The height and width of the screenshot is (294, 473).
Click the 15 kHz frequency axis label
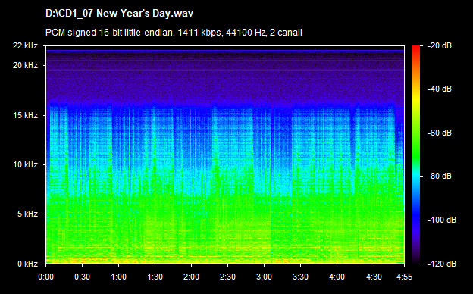(25, 115)
